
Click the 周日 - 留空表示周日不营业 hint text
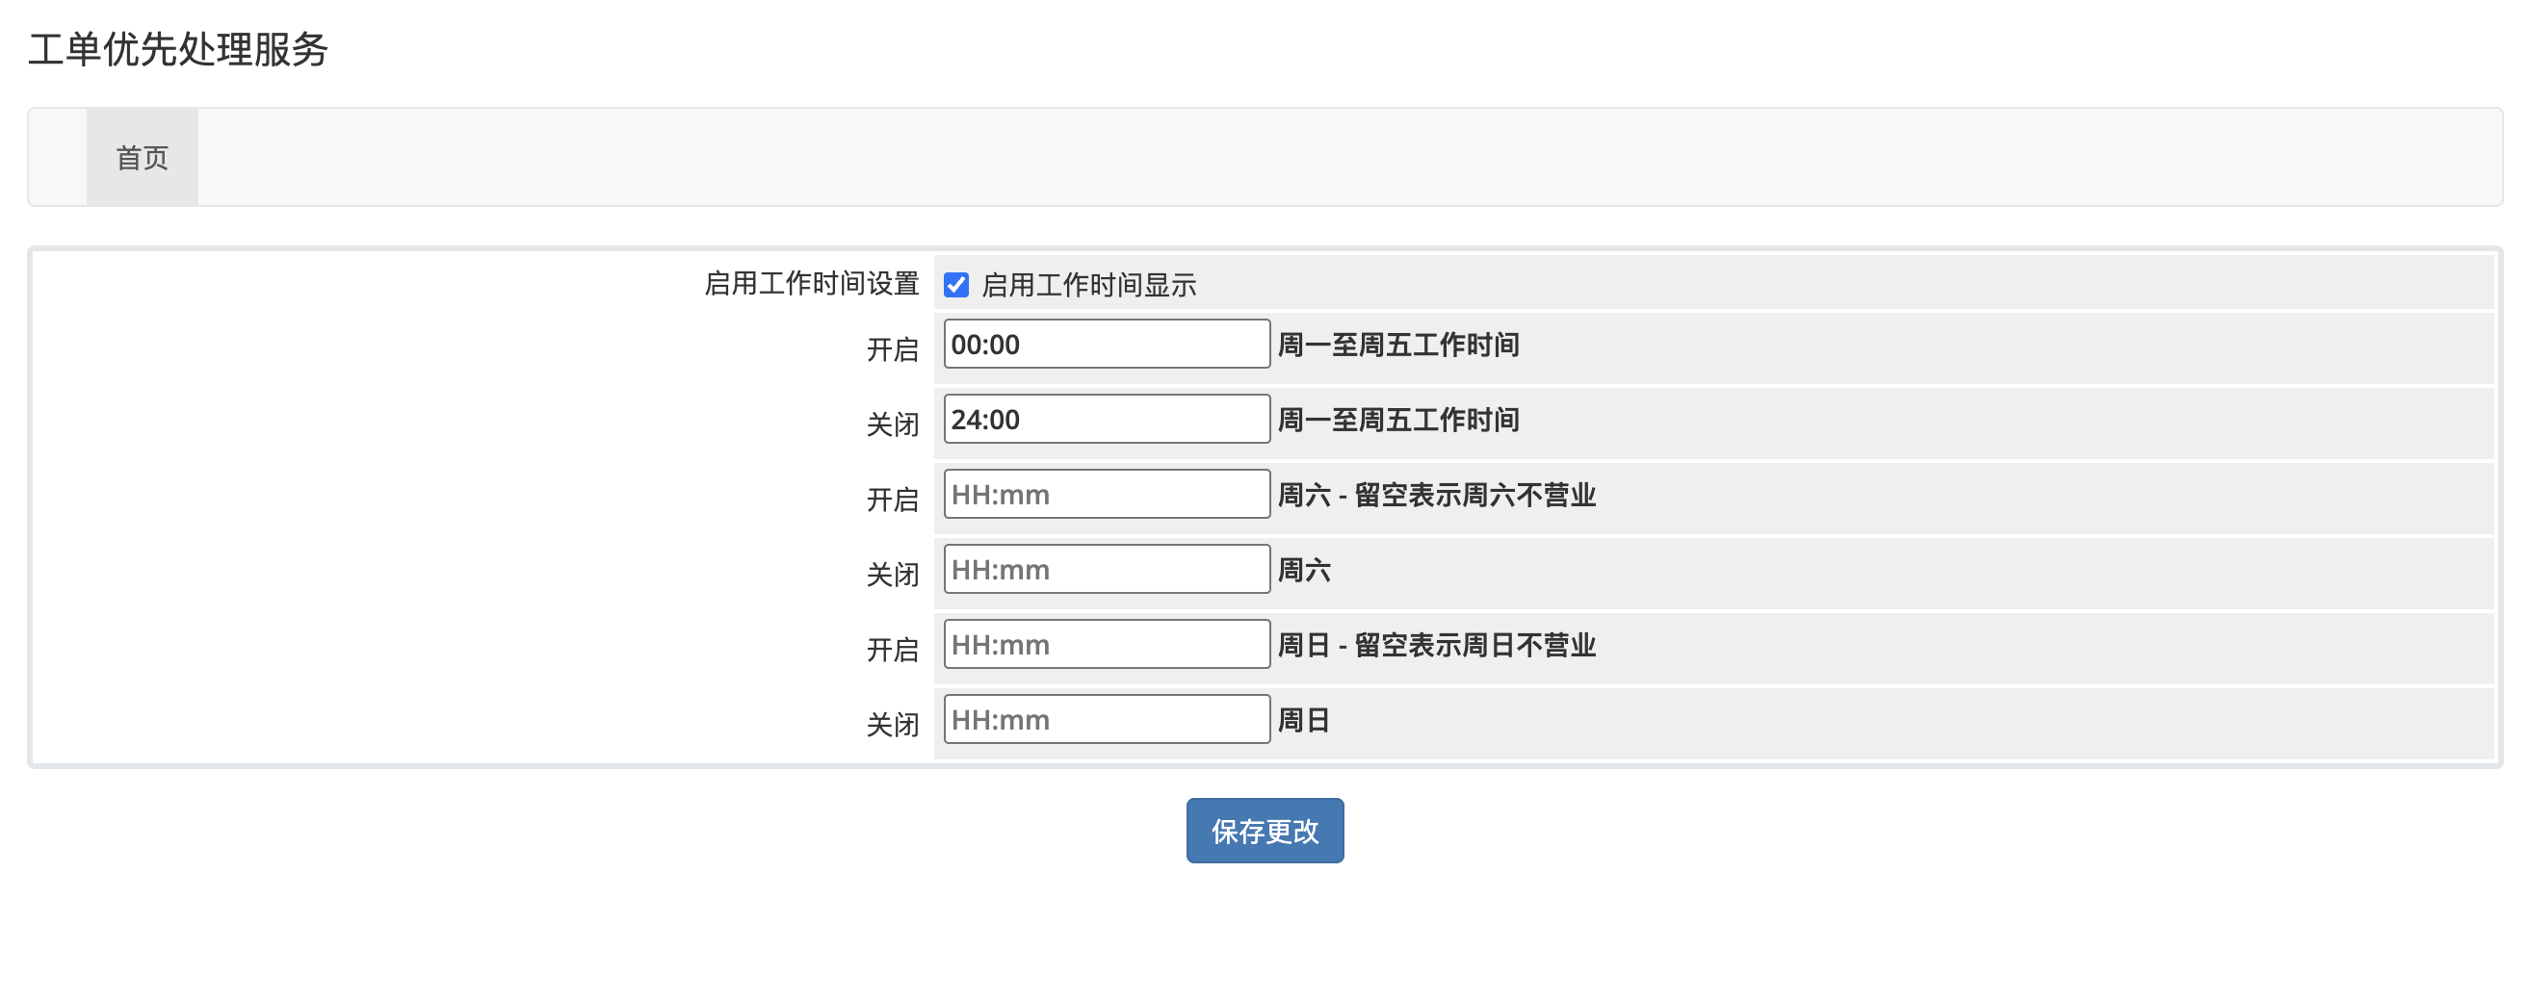click(1435, 646)
